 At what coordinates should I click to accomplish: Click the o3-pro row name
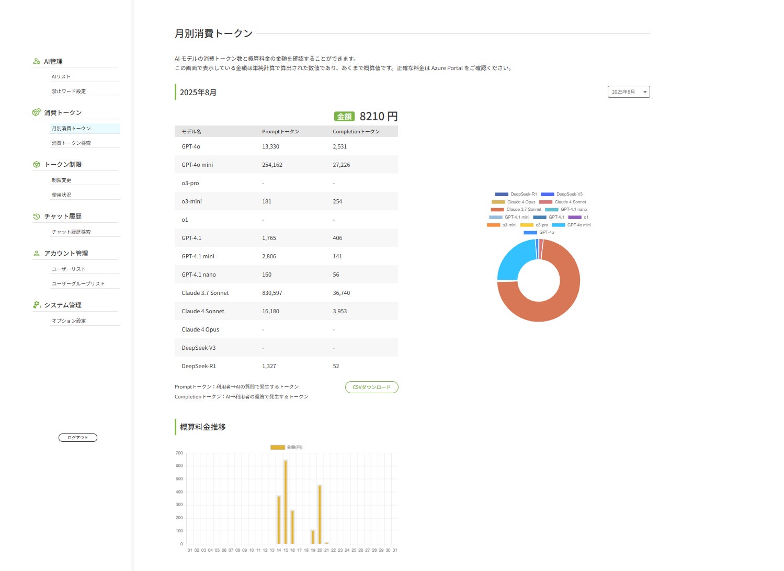[x=190, y=183]
